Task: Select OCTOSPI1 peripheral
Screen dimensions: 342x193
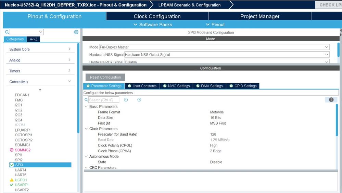Action: click(x=24, y=135)
